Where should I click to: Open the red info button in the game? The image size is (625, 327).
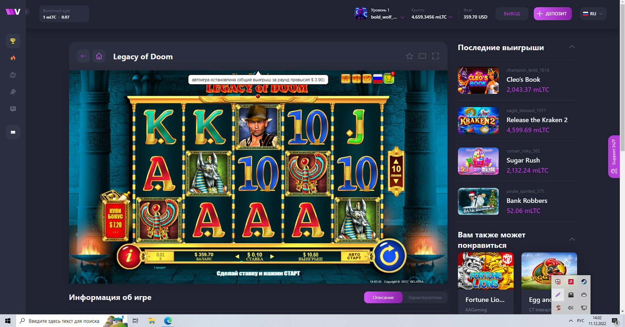pyautogui.click(x=129, y=256)
